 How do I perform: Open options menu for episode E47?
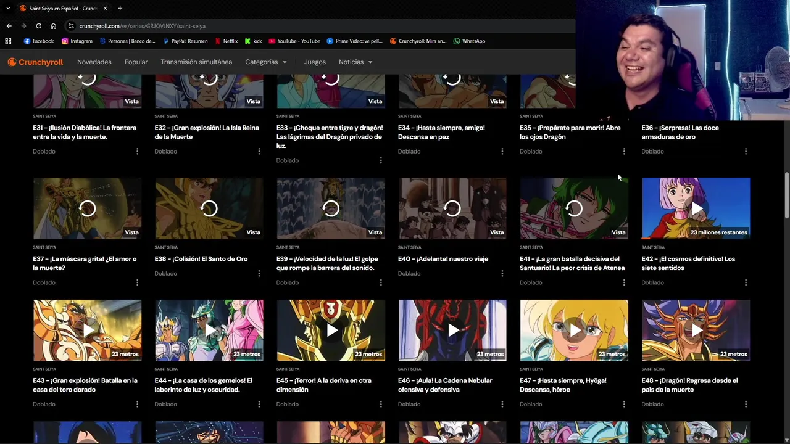623,404
